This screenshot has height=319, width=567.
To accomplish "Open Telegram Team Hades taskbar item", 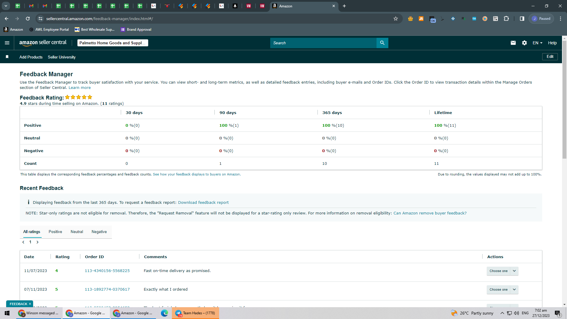I will point(195,313).
